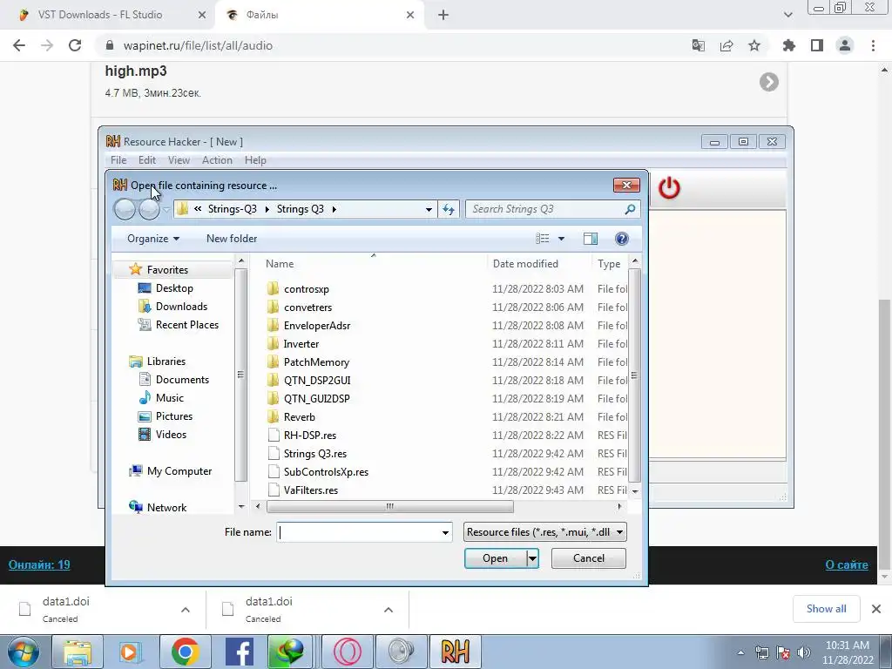892x669 pixels.
Task: Click the red power icon in Resource Hacker
Action: click(669, 188)
